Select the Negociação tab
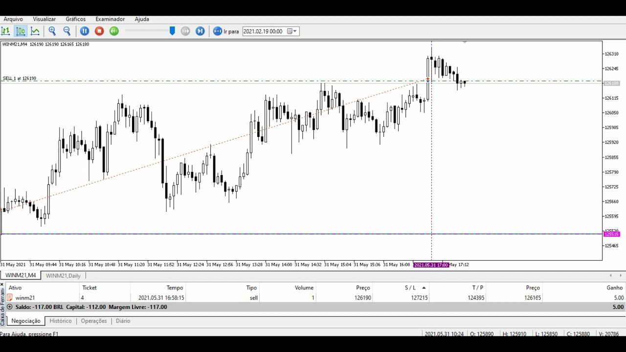 26,321
